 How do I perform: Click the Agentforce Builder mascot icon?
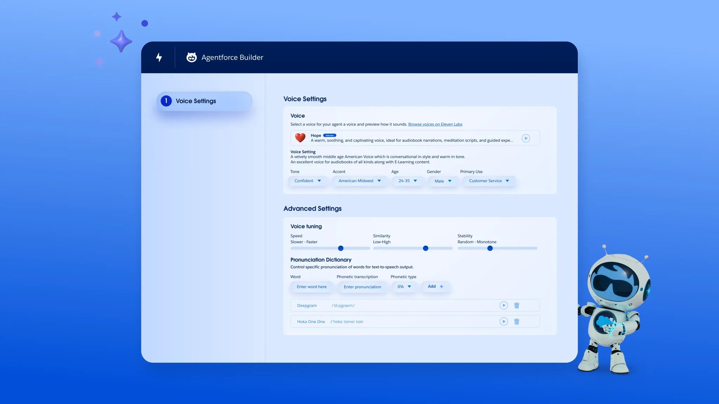pos(191,57)
